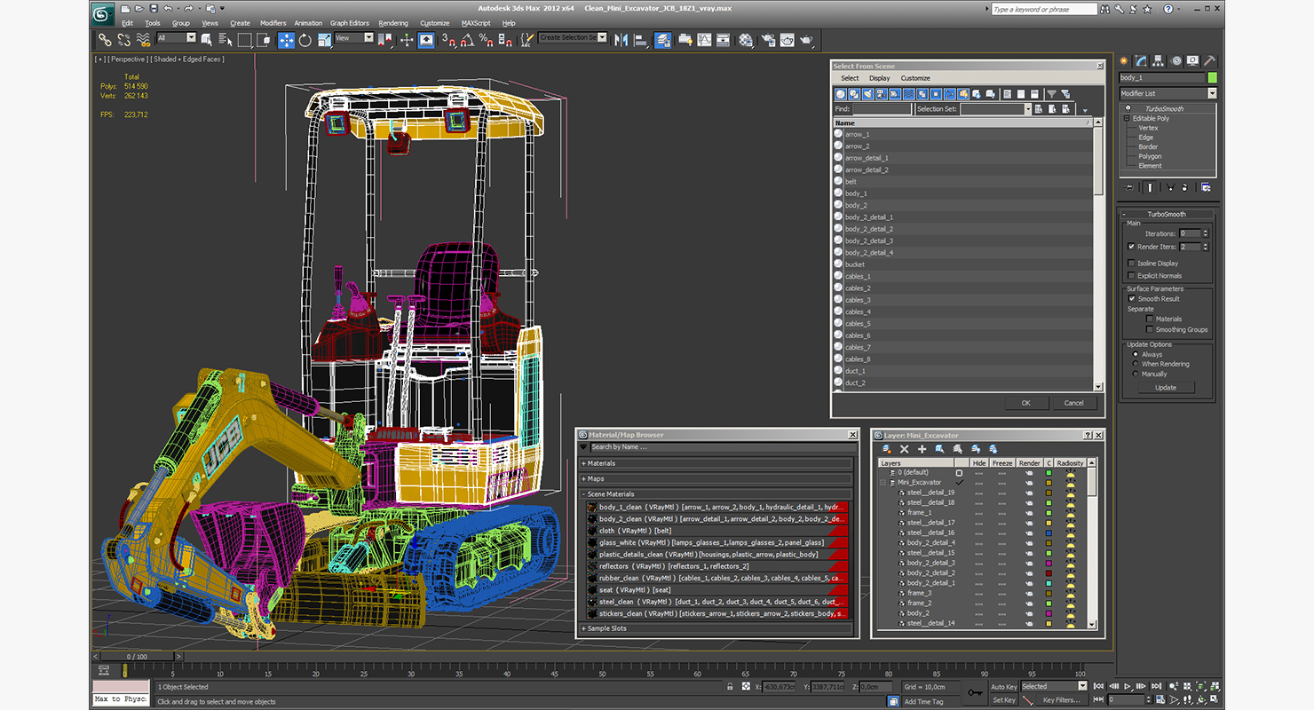Click the Find field in Select From Scene
This screenshot has width=1314, height=710.
[x=882, y=109]
